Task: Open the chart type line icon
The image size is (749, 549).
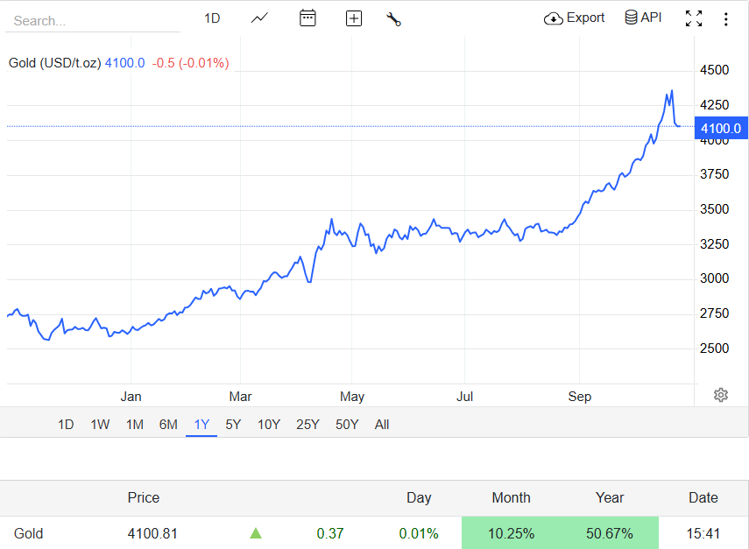Action: click(x=259, y=18)
